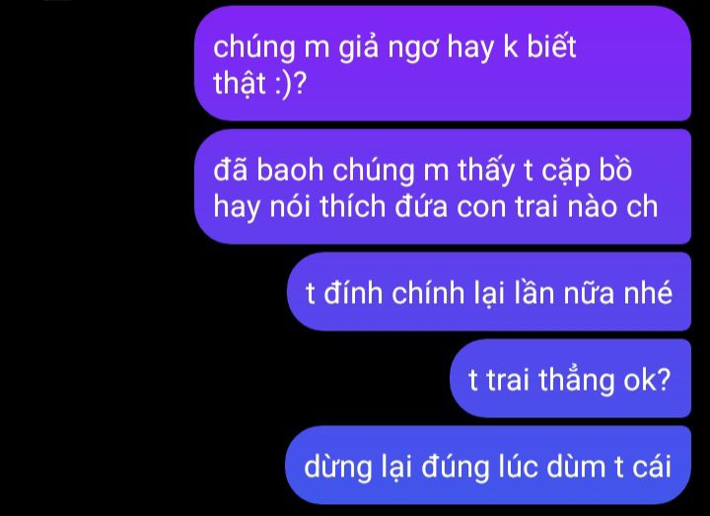Tap the message starting "chúng m giả ngơ"
Image resolution: width=710 pixels, height=516 pixels.
pos(443,63)
